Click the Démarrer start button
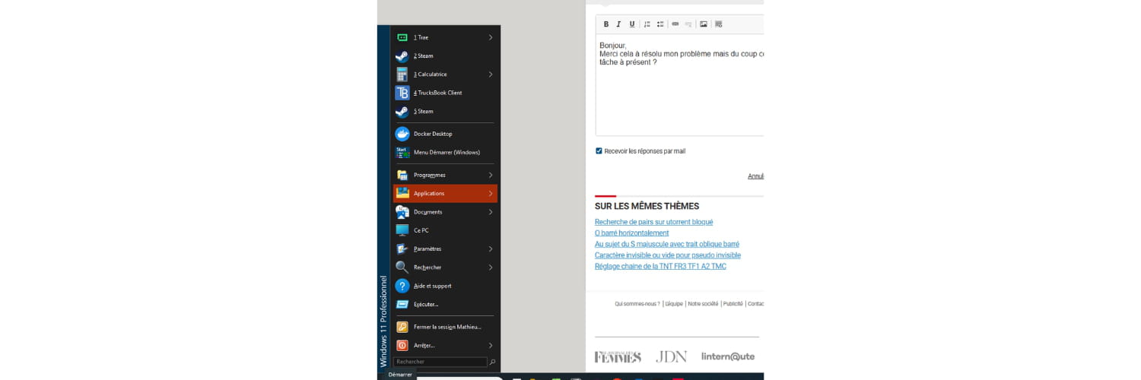Viewport: 1141px width, 380px height. click(x=400, y=375)
